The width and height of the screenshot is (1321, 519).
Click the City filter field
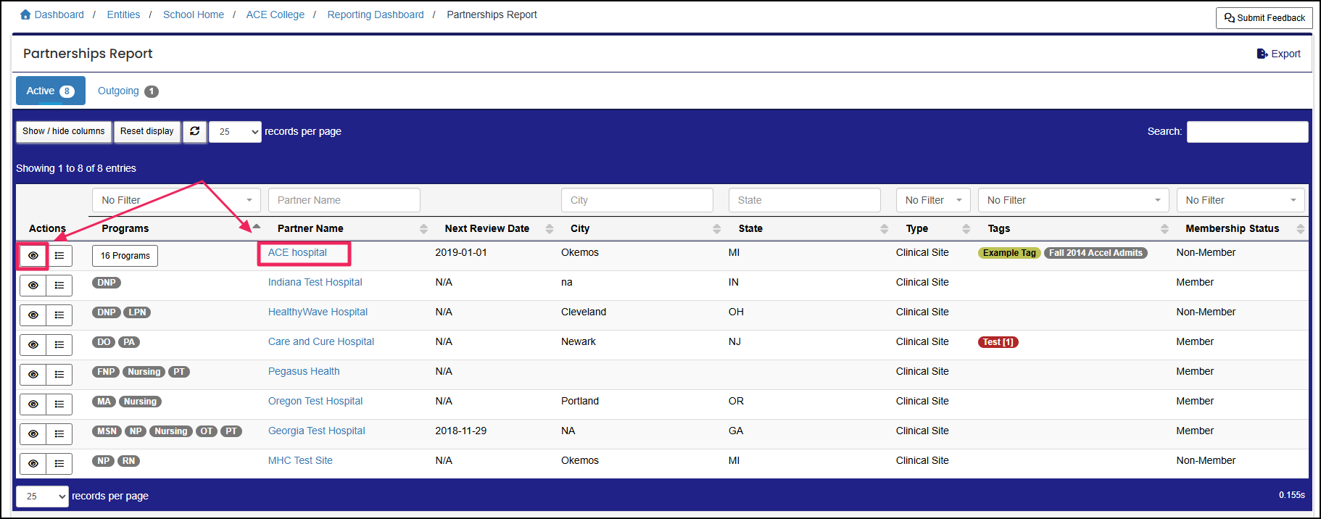pyautogui.click(x=637, y=200)
